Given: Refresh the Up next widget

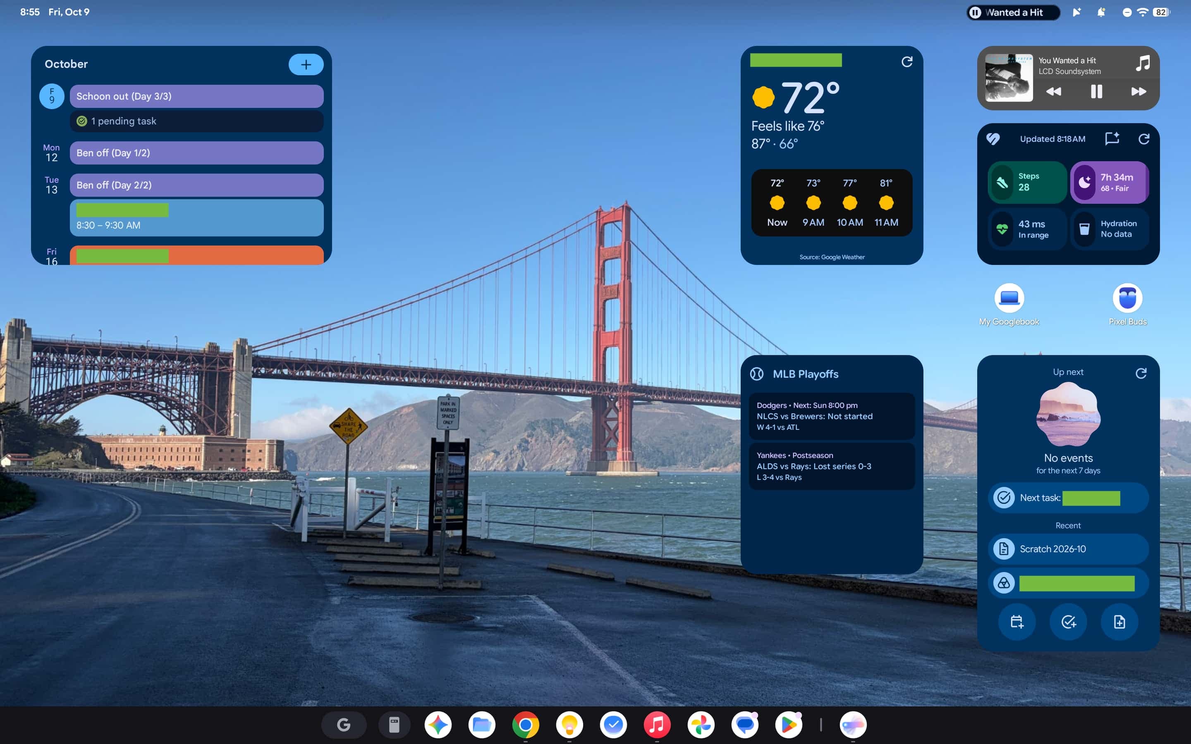Looking at the screenshot, I should [x=1141, y=373].
